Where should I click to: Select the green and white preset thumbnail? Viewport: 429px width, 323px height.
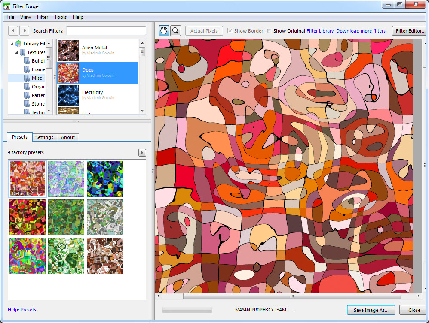pos(66,256)
